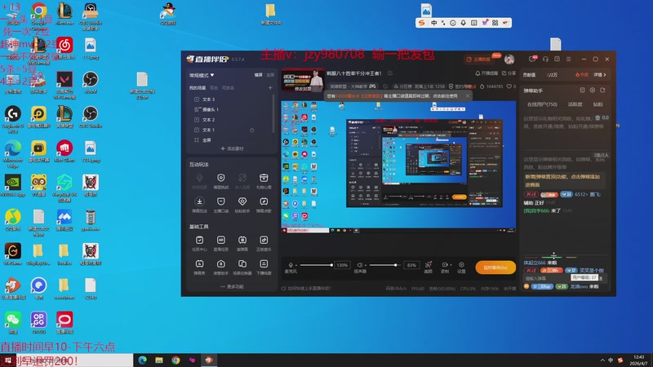Switch to the 竖屏 layout tab
Image resolution: width=653 pixels, height=367 pixels.
click(270, 75)
